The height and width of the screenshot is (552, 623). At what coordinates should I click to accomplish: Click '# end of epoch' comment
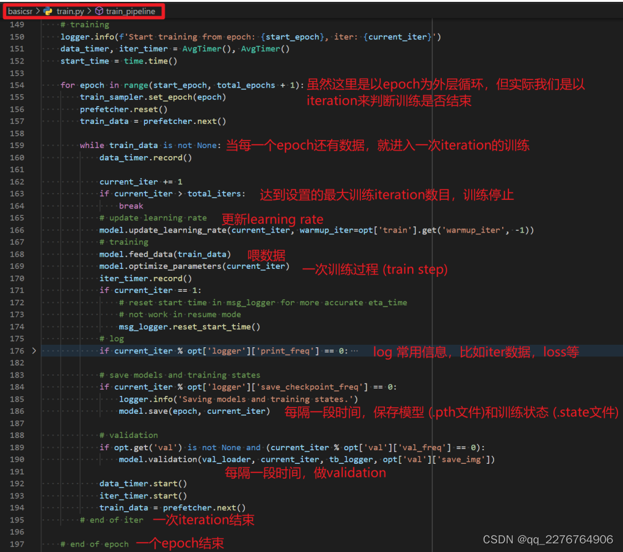point(94,545)
